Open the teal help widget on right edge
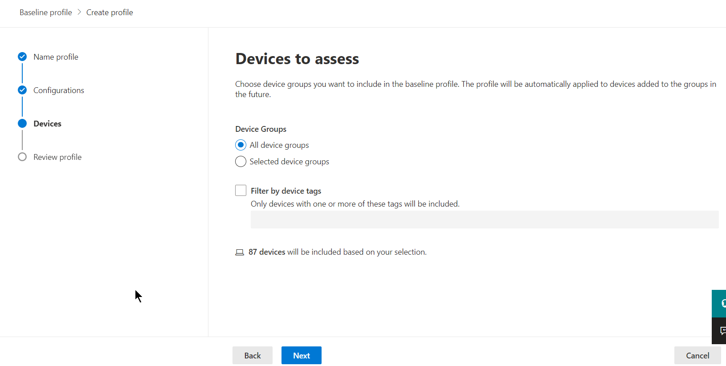Viewport: 726px width, 366px height. [720, 303]
